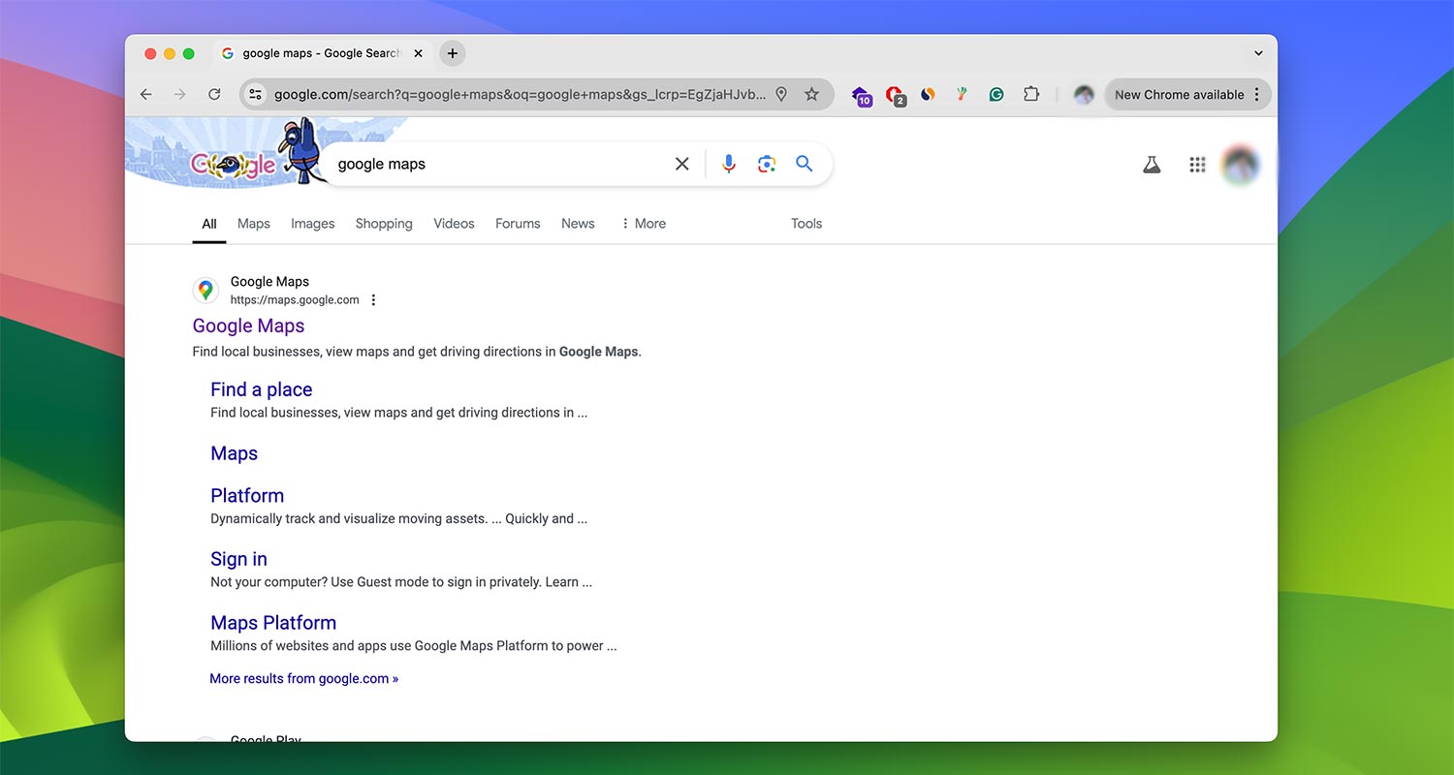Click the blue magnifying glass search icon
The width and height of the screenshot is (1454, 775).
[x=804, y=164]
